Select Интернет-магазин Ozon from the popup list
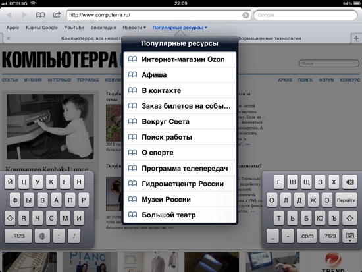 tap(180, 59)
